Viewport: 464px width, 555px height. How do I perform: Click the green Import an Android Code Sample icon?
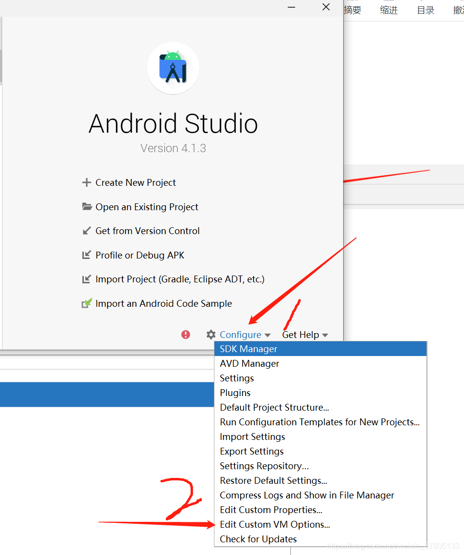click(x=86, y=303)
